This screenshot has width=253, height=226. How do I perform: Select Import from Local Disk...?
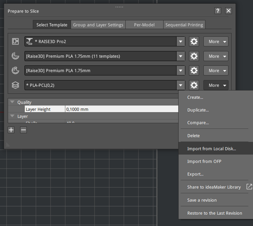tap(216, 148)
